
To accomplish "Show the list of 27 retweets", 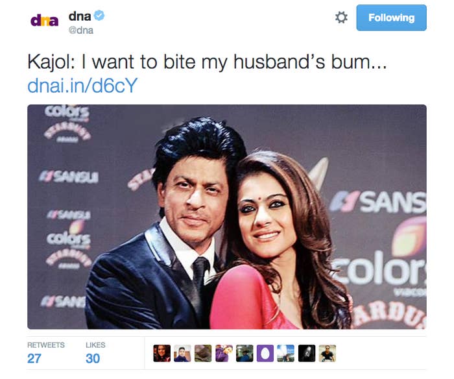I will [x=34, y=358].
